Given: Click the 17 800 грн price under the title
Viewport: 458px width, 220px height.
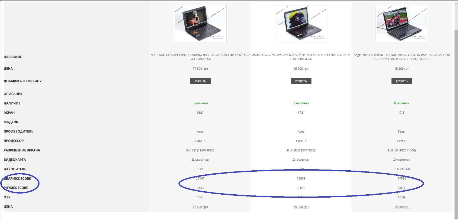Looking at the screenshot, I should pyautogui.click(x=200, y=69).
